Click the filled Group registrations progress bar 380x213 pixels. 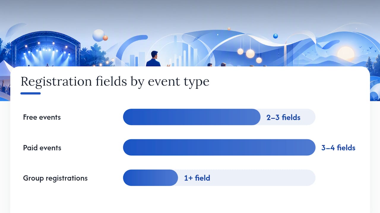point(151,178)
